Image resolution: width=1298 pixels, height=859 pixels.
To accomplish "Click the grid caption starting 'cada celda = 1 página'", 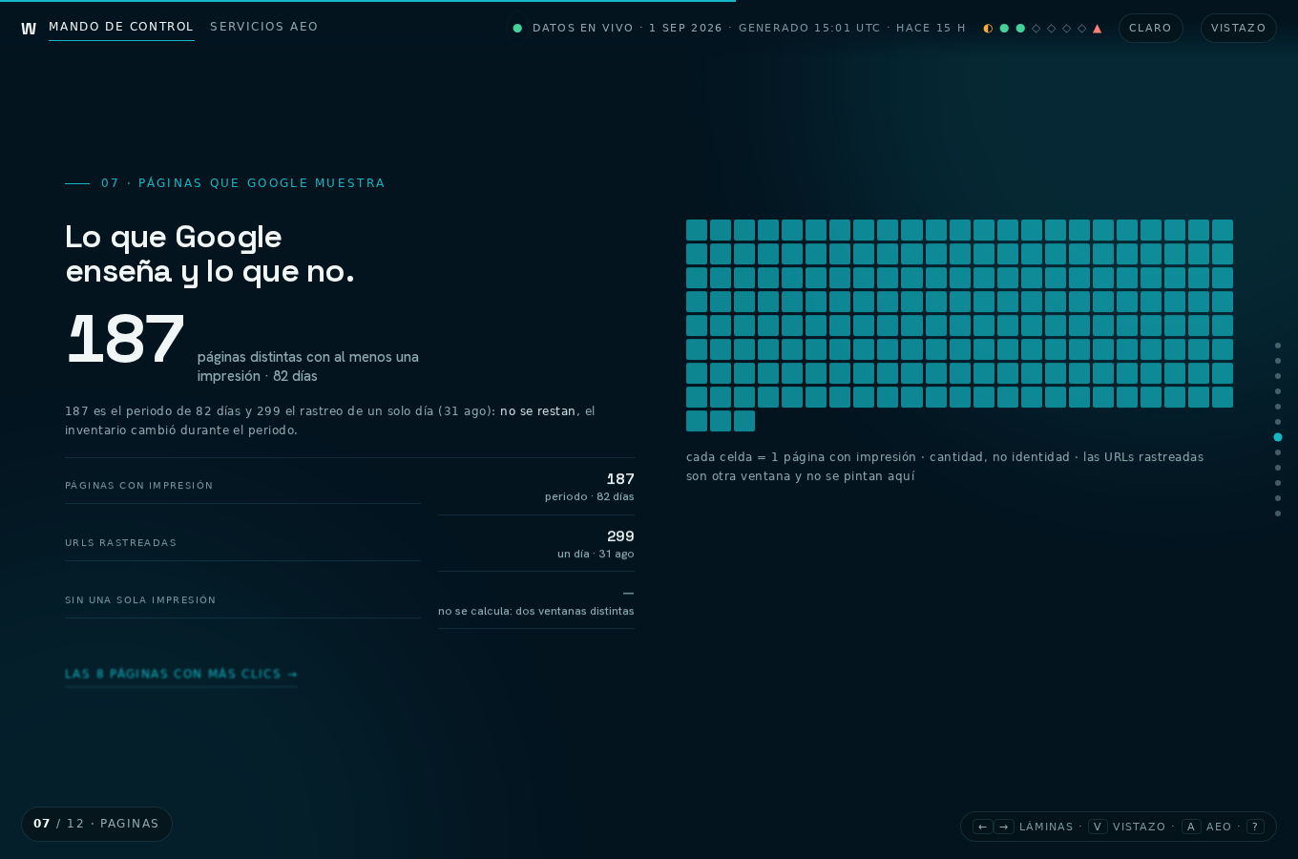I will [x=945, y=467].
